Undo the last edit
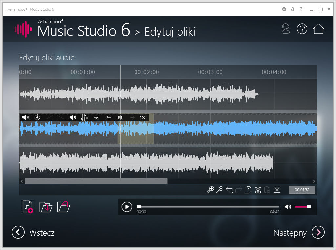 [x=229, y=190]
